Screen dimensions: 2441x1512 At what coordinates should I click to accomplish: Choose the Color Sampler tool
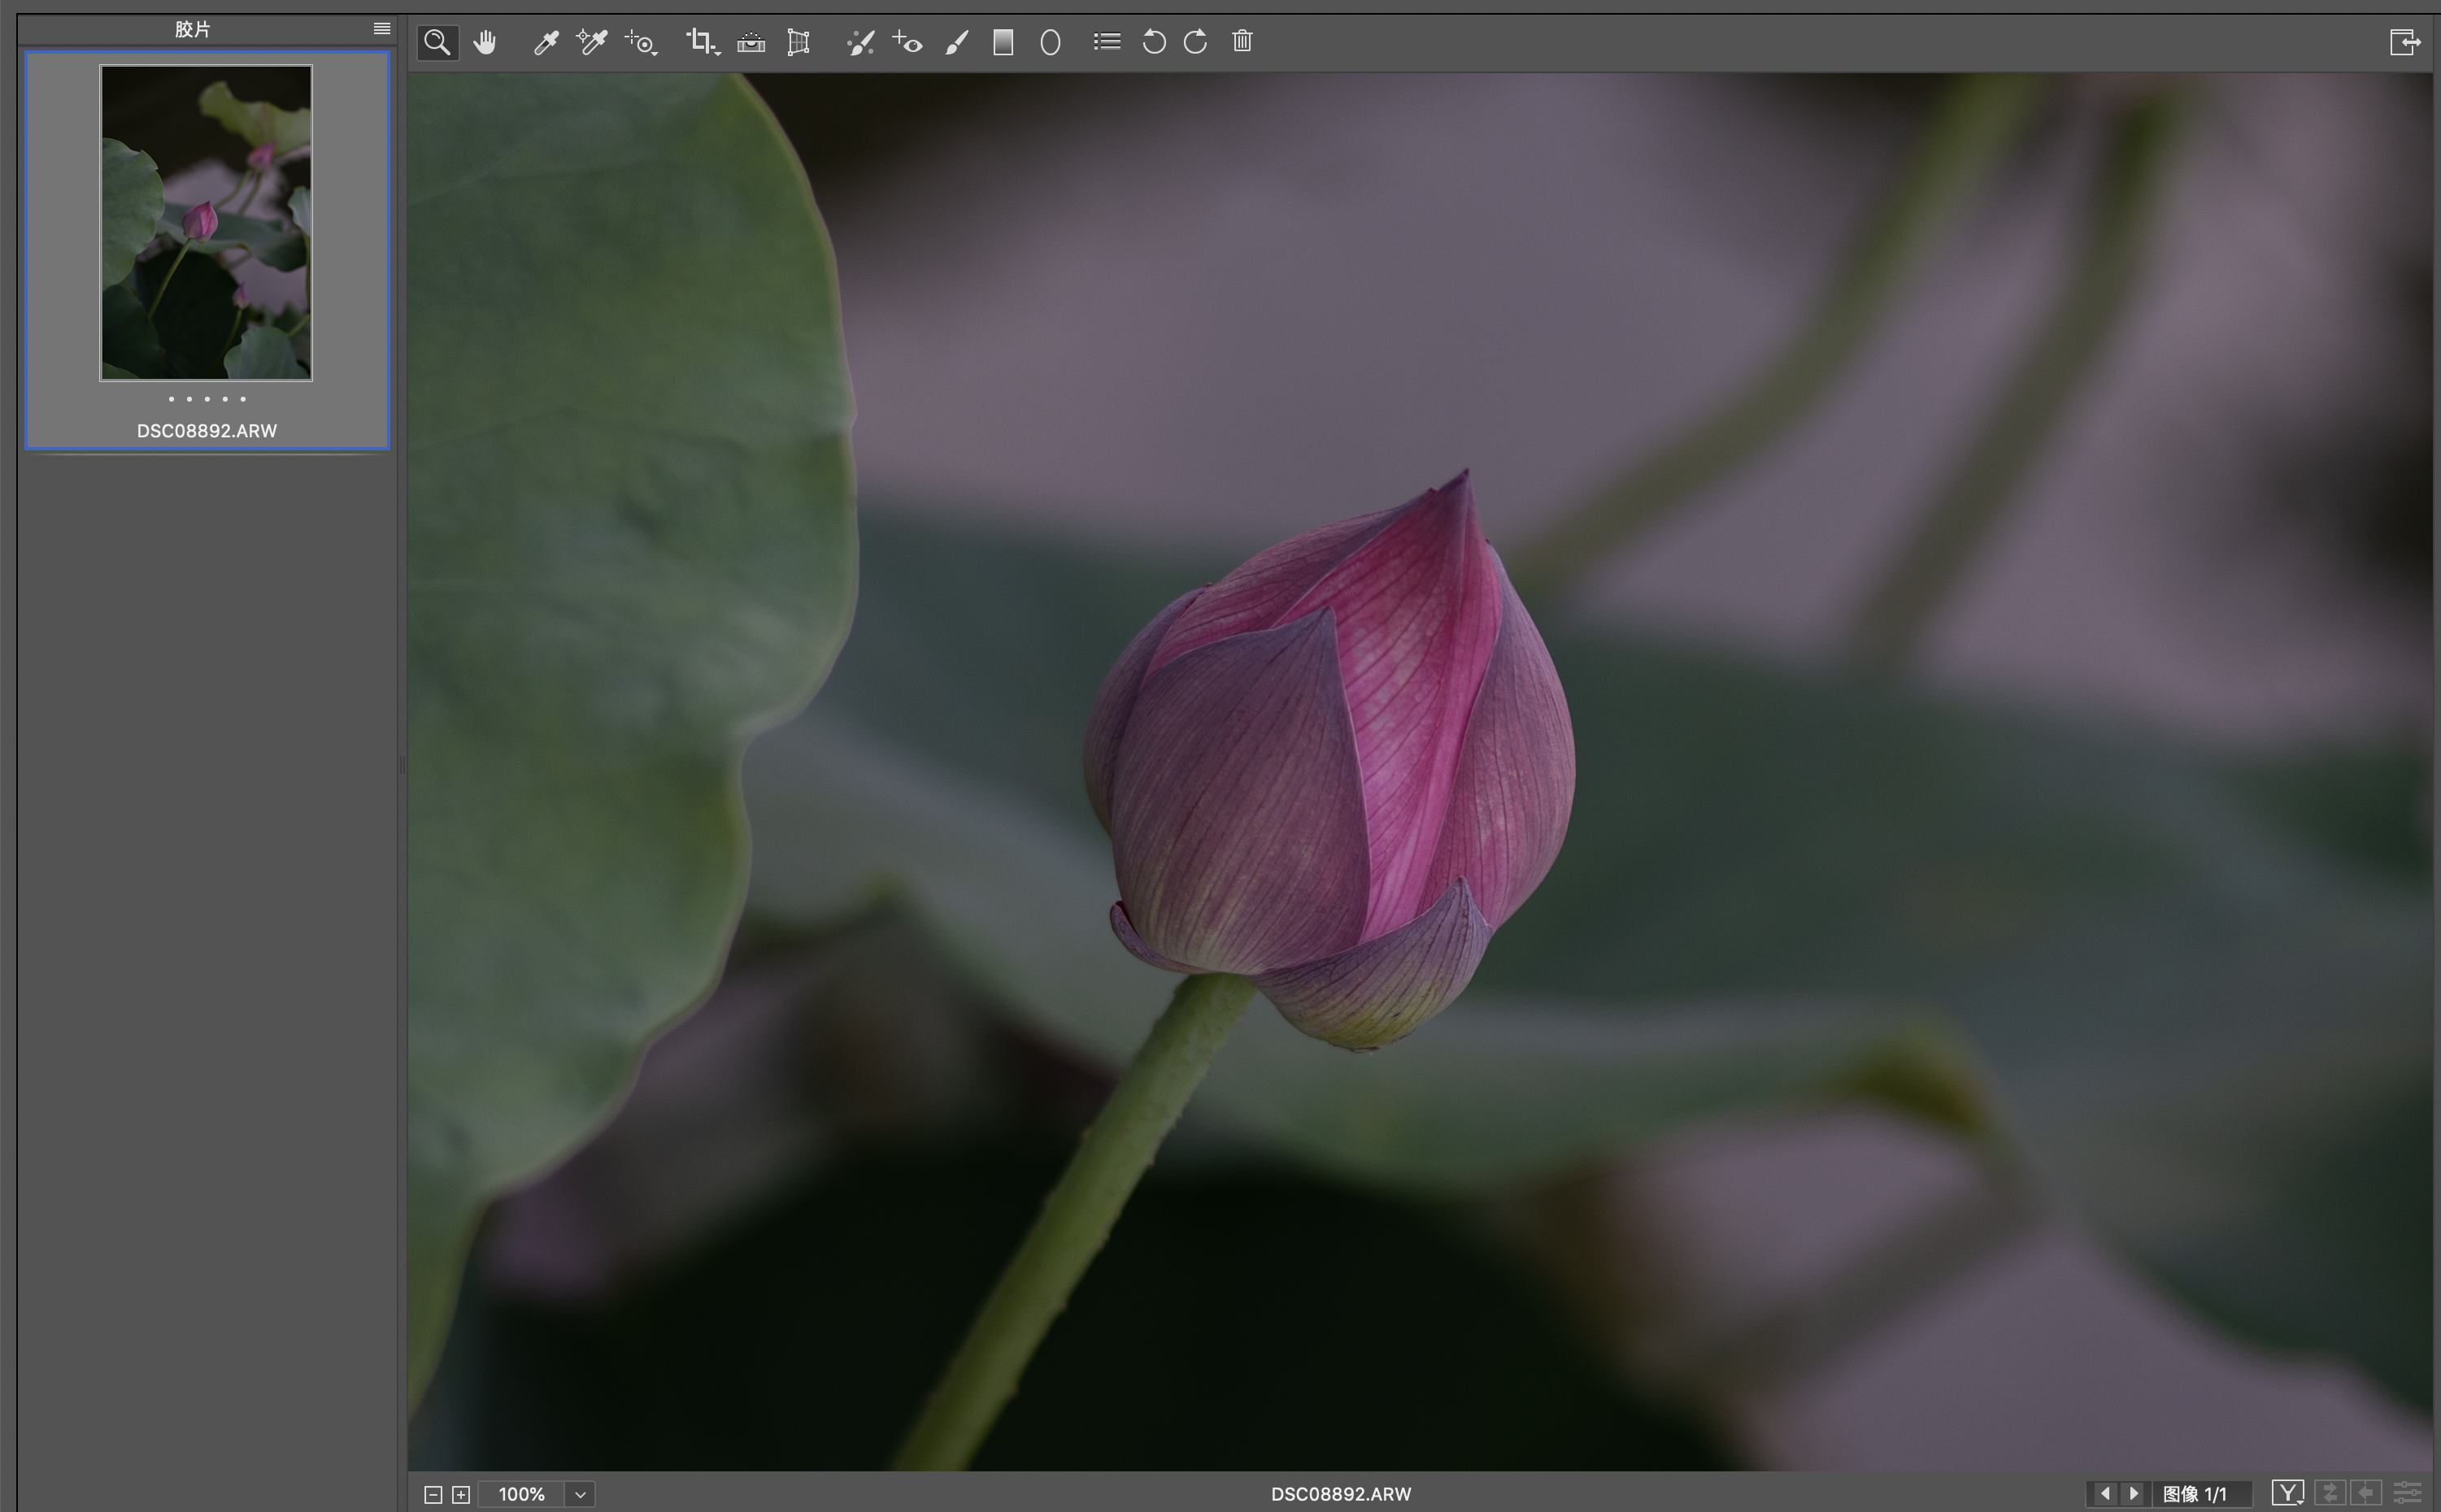pos(592,42)
